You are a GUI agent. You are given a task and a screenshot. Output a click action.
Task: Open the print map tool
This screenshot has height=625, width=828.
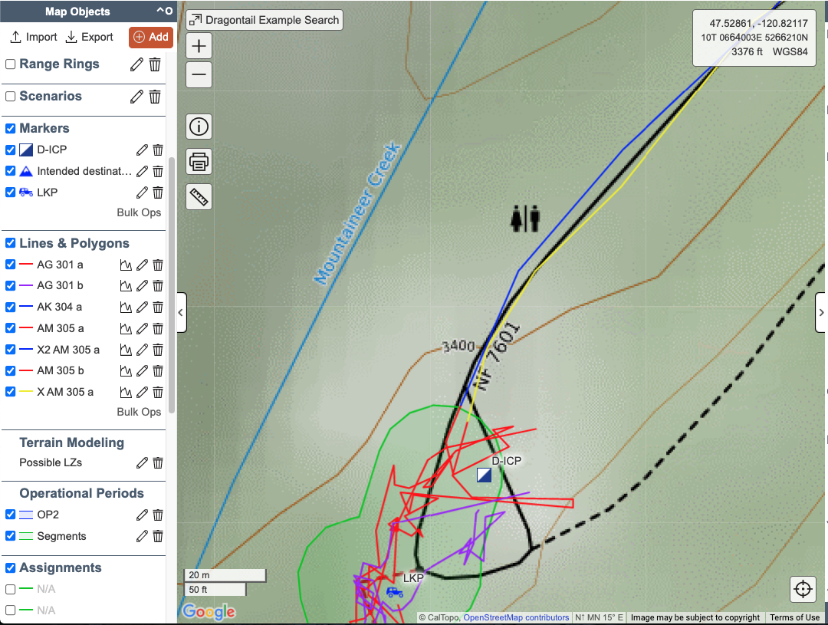click(x=199, y=162)
